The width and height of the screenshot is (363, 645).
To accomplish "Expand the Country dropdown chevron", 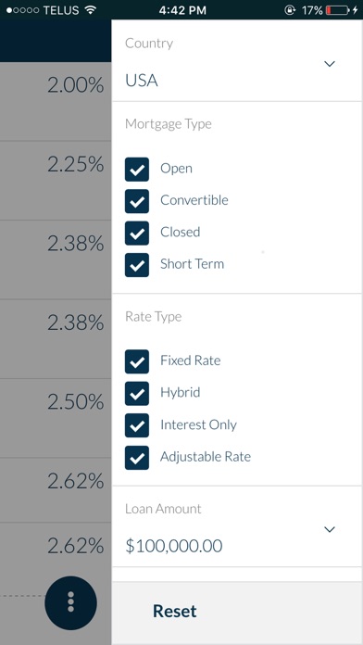I will click(330, 64).
